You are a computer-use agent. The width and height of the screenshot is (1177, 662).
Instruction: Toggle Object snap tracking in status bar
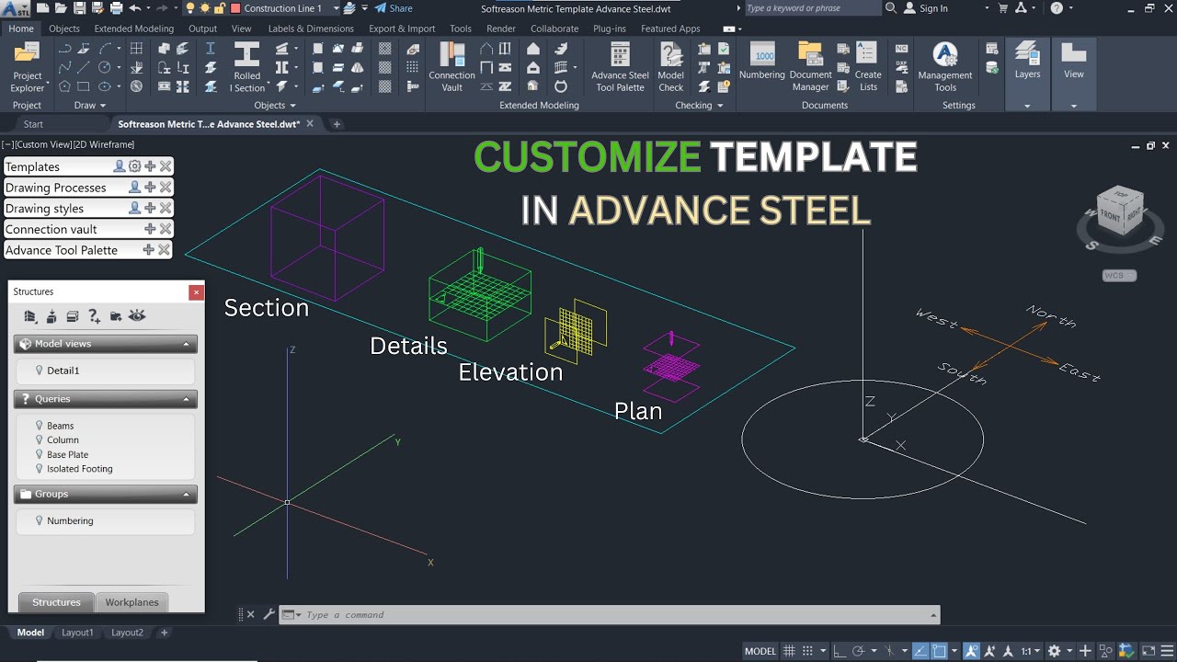[x=920, y=651]
